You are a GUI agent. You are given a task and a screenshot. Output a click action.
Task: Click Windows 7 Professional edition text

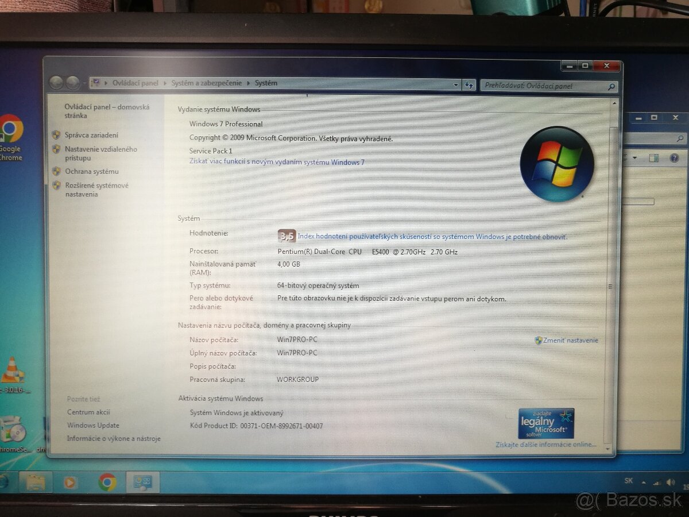coord(226,124)
